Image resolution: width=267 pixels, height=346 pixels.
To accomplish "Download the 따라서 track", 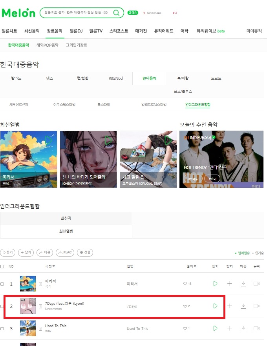I will point(243,284).
